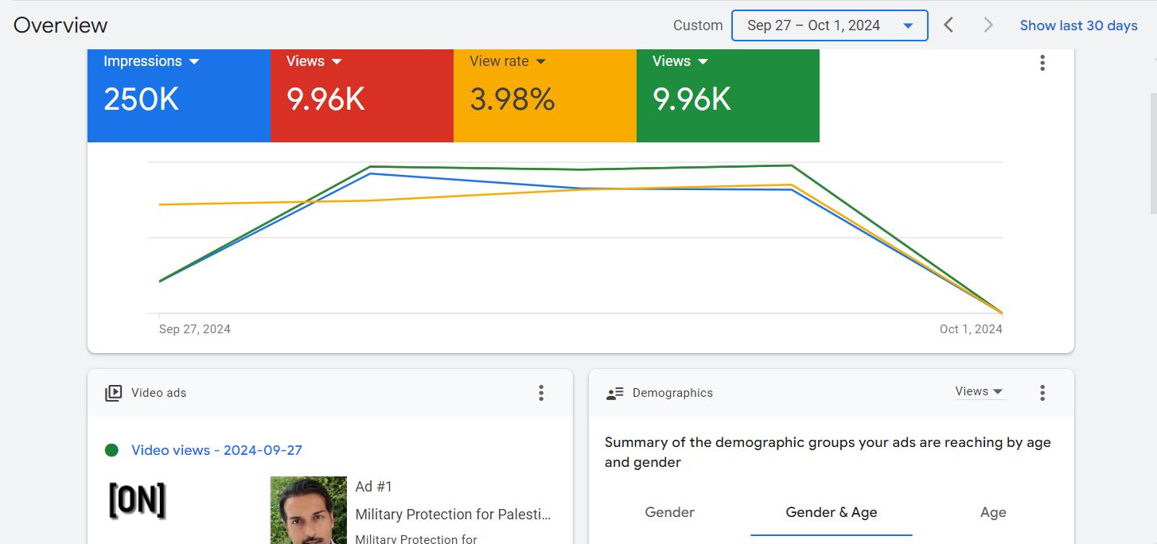Click the Ad #1 video thumbnail
Viewport: 1157px width, 544px height.
click(308, 510)
